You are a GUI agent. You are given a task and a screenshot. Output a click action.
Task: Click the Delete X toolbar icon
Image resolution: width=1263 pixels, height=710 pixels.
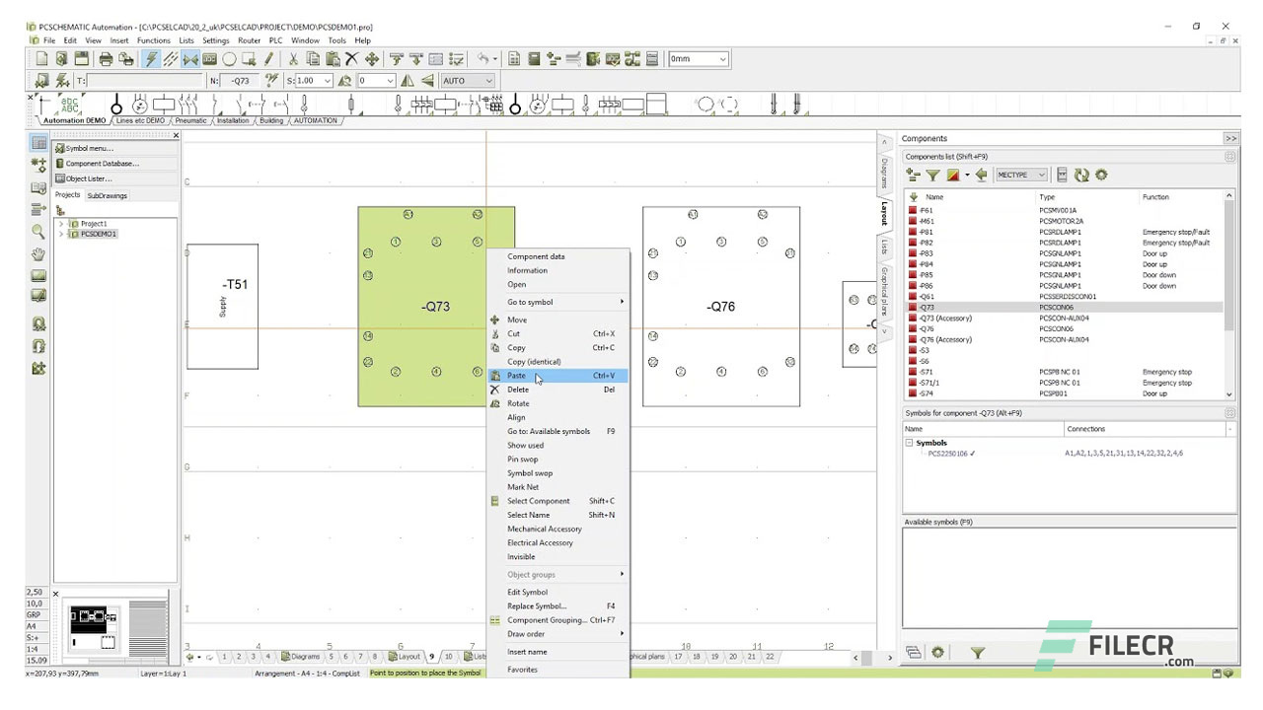click(351, 59)
